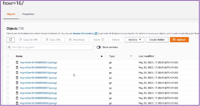Click the external link icon beside Amazon S3 inventory

click(x=96, y=33)
